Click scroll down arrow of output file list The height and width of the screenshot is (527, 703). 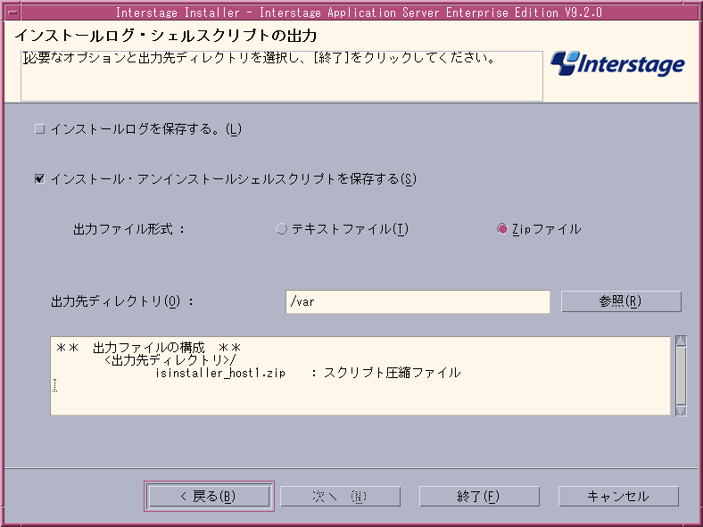click(x=681, y=410)
